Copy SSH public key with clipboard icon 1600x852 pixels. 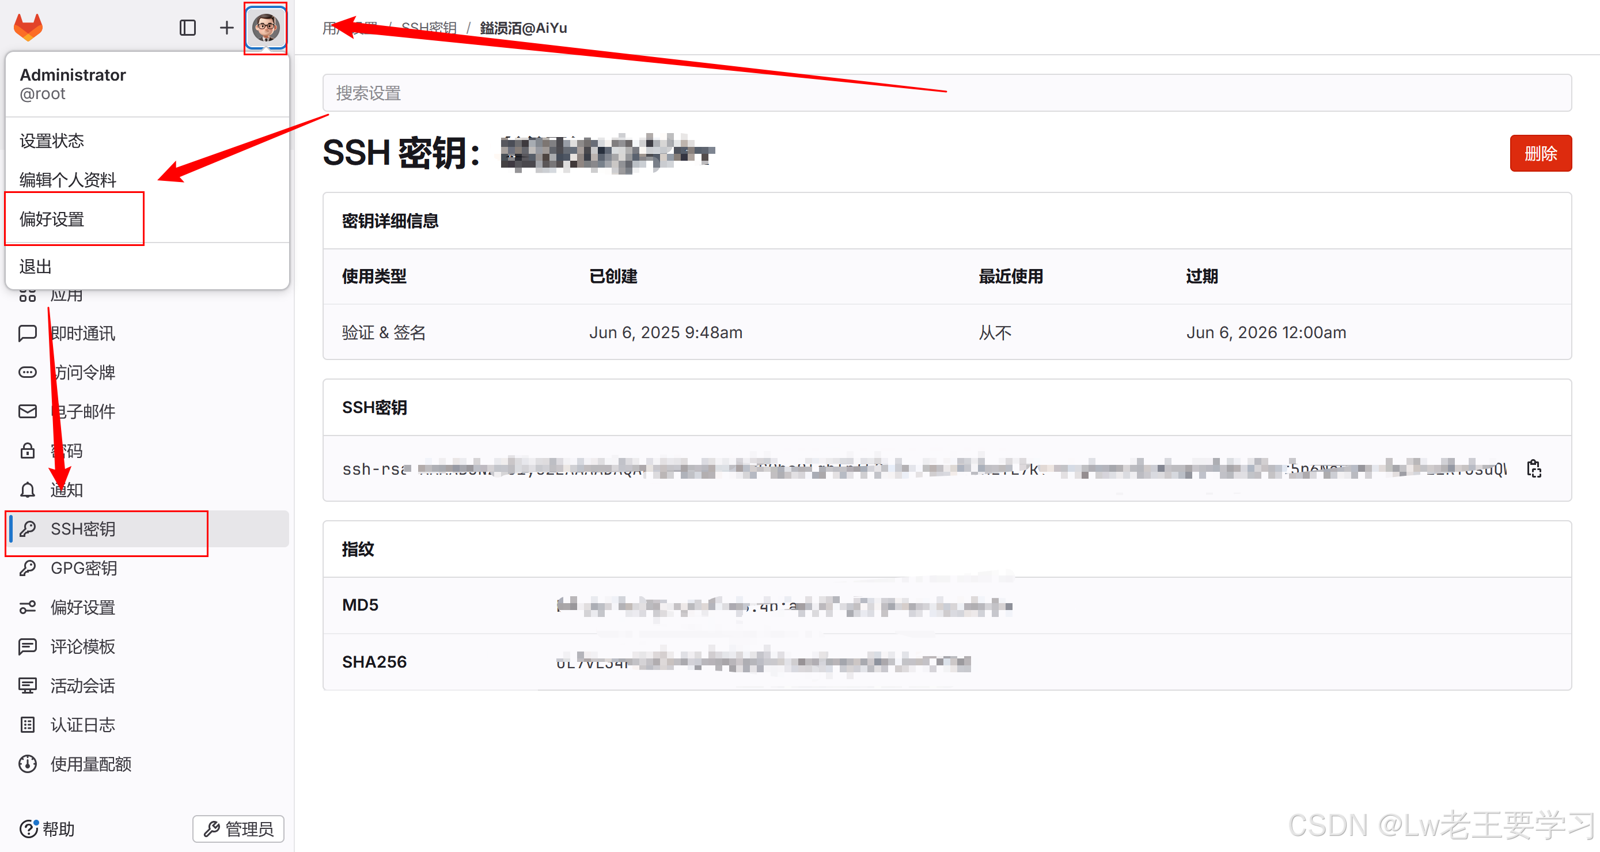click(x=1534, y=468)
